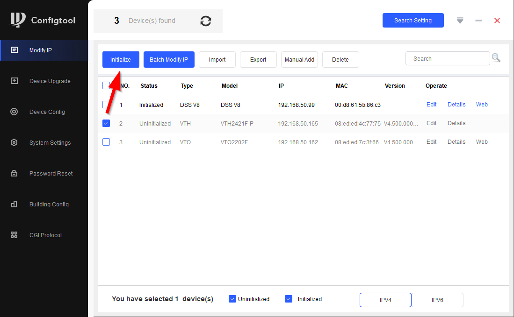Click the Search Setting button
This screenshot has width=514, height=317.
pos(413,21)
